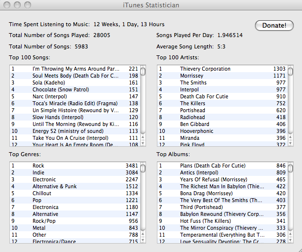
Task: Select genre "Electronic" with 2247 plays
Action: coord(75,179)
